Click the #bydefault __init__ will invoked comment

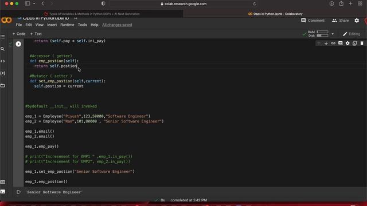click(x=61, y=106)
